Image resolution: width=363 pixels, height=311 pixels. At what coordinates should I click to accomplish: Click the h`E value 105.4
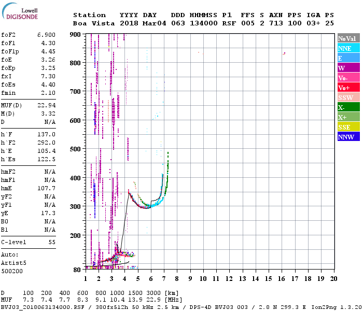(x=46, y=151)
